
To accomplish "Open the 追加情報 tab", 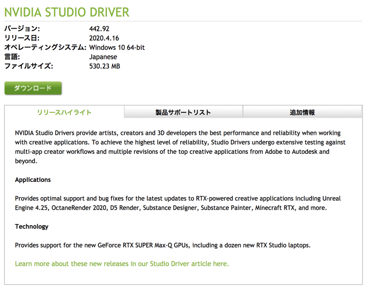I will (302, 112).
